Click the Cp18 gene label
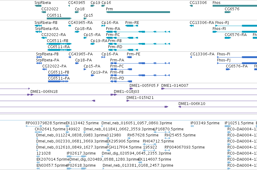The image size is (257, 170). pos(80,9)
